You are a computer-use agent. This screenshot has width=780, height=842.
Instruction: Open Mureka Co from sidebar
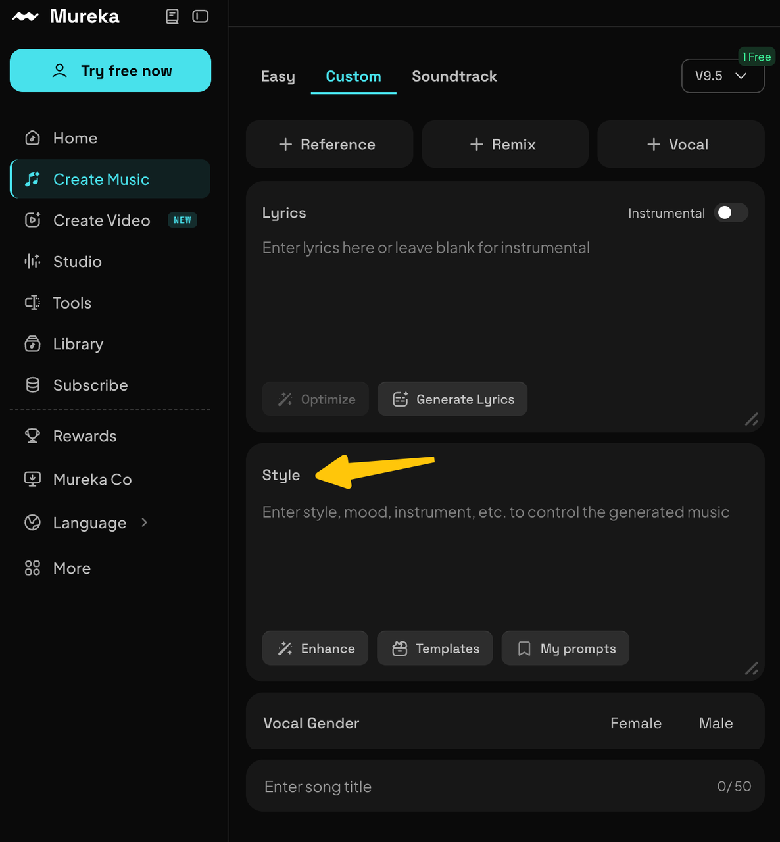(x=110, y=479)
